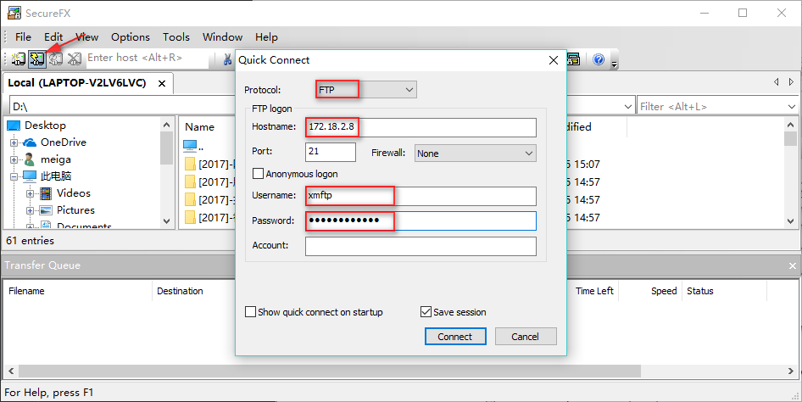The height and width of the screenshot is (402, 802).
Task: Open the View menu
Action: [87, 36]
